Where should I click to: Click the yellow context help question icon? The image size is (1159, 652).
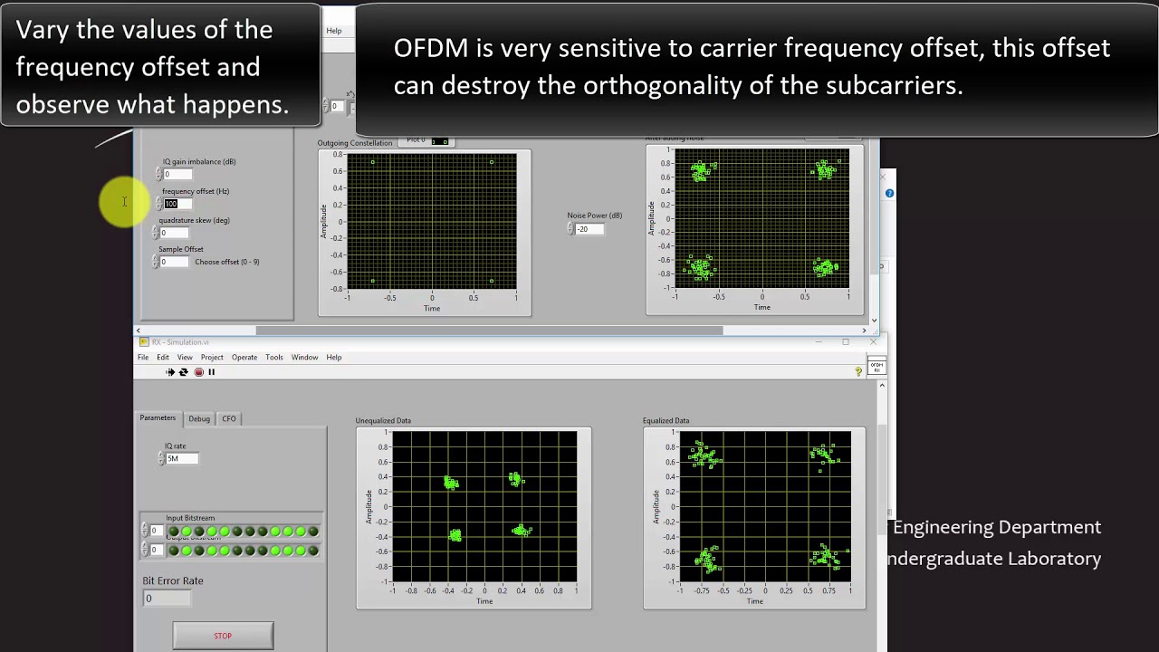pyautogui.click(x=858, y=371)
